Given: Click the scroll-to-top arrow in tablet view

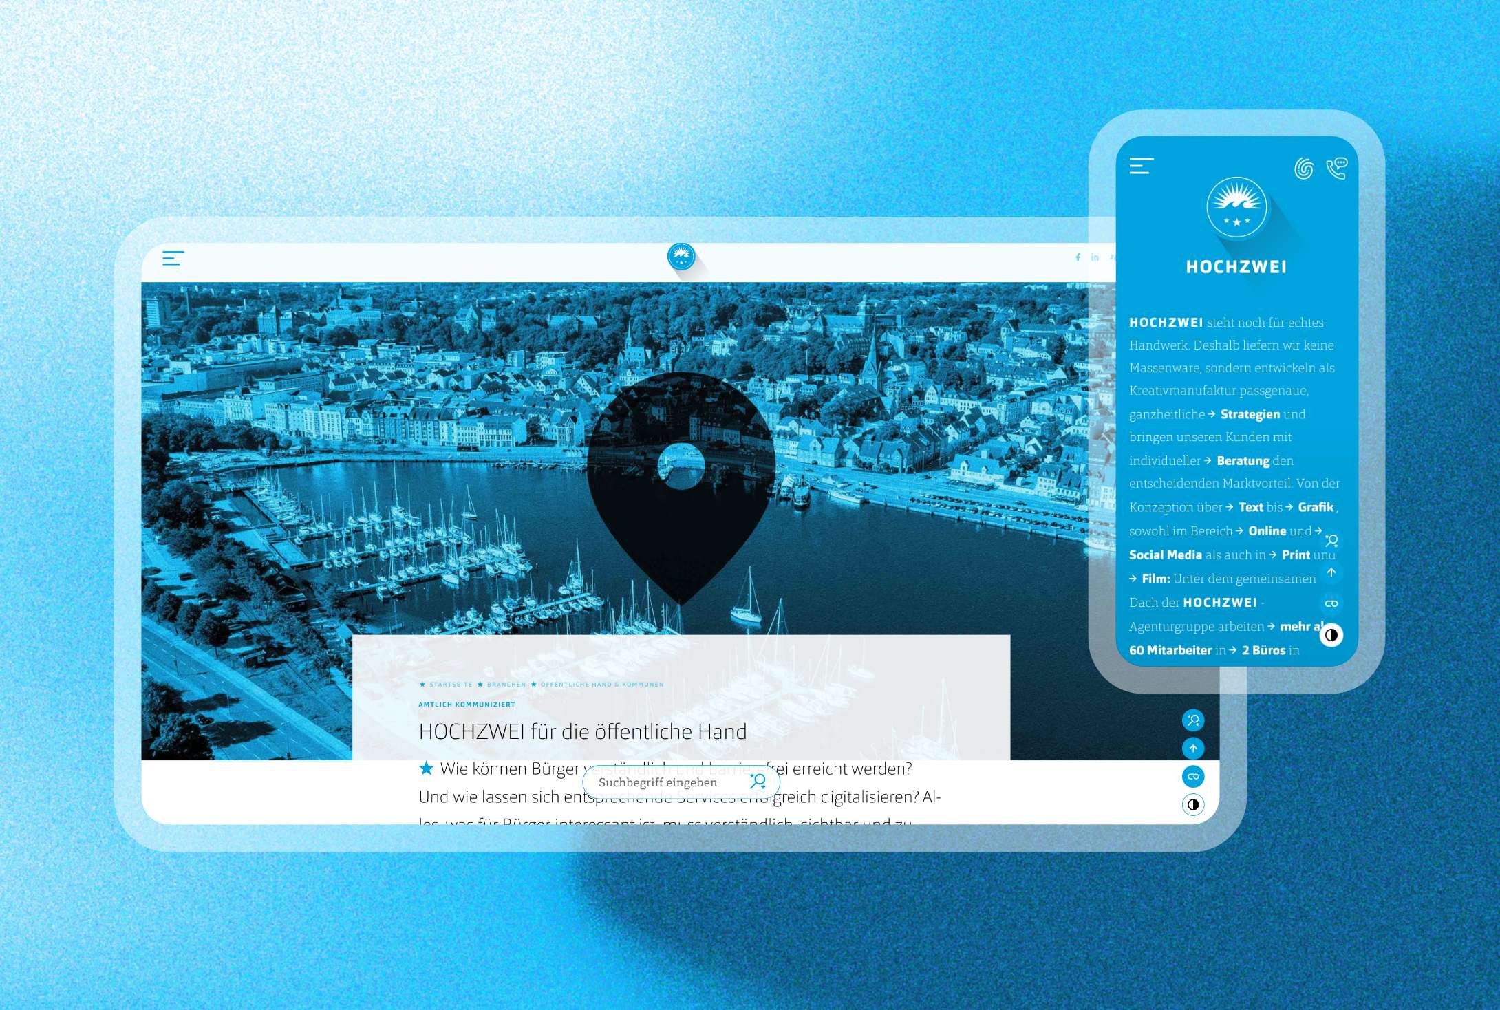Looking at the screenshot, I should [1193, 749].
